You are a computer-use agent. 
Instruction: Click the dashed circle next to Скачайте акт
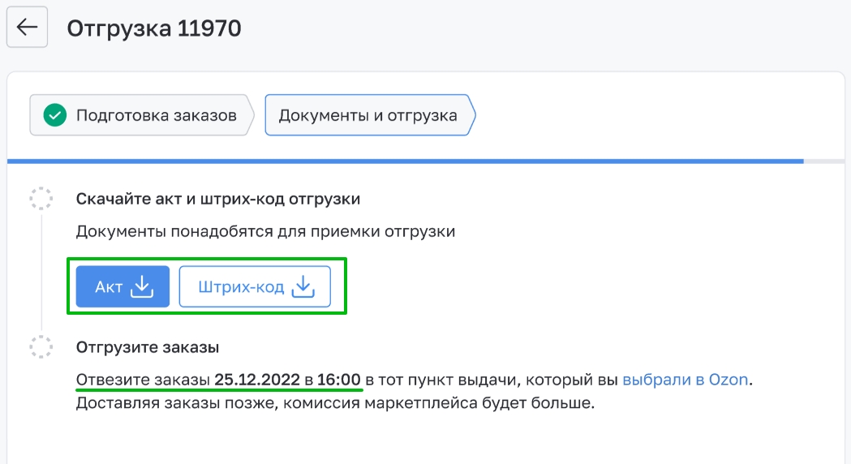[41, 199]
